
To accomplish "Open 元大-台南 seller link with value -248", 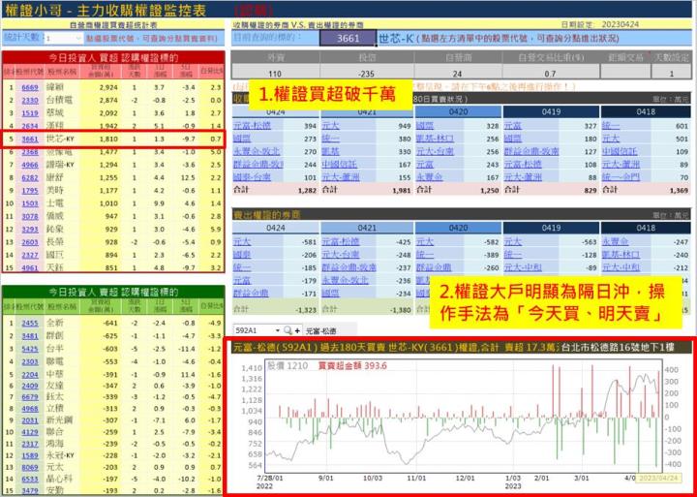I will coord(340,255).
